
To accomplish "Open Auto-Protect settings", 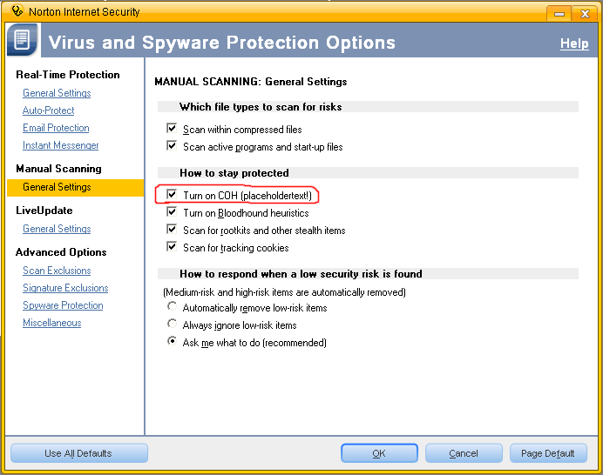I will [49, 110].
